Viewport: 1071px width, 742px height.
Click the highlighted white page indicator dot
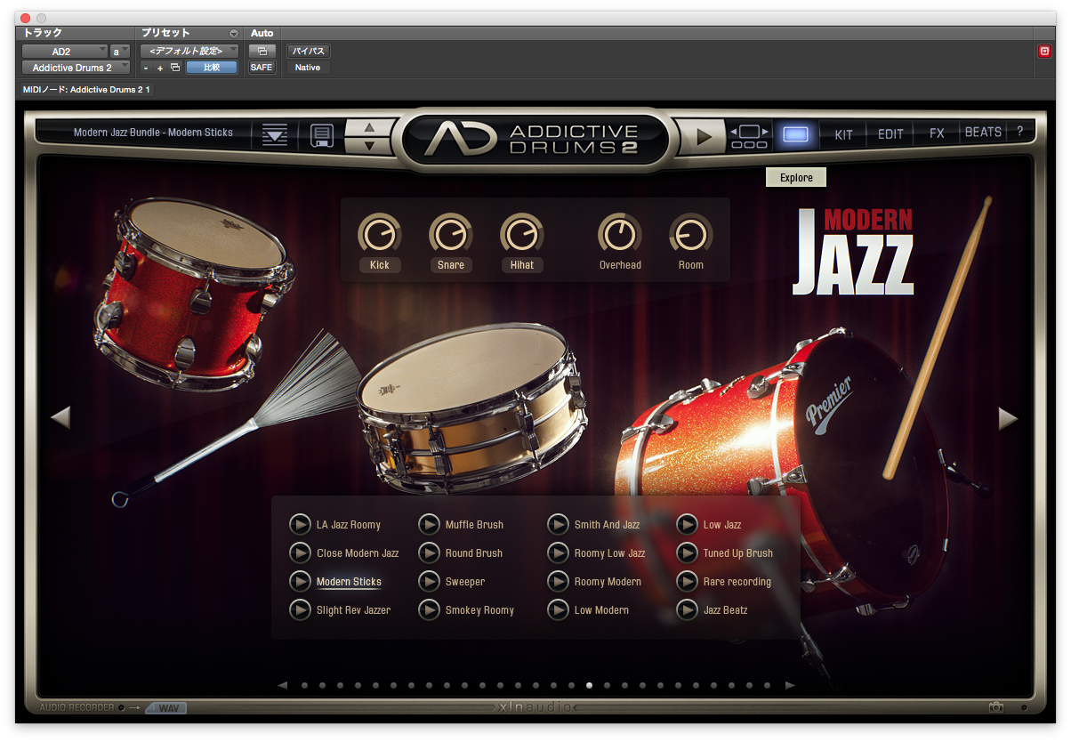coord(589,686)
